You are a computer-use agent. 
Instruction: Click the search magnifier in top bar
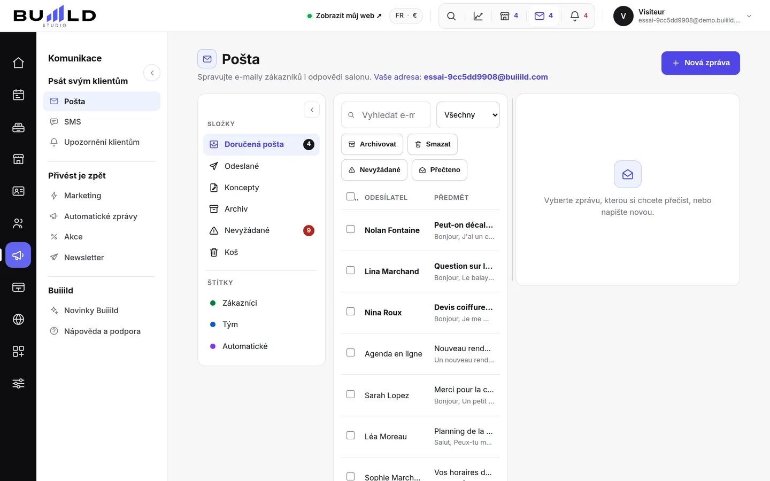pos(451,16)
